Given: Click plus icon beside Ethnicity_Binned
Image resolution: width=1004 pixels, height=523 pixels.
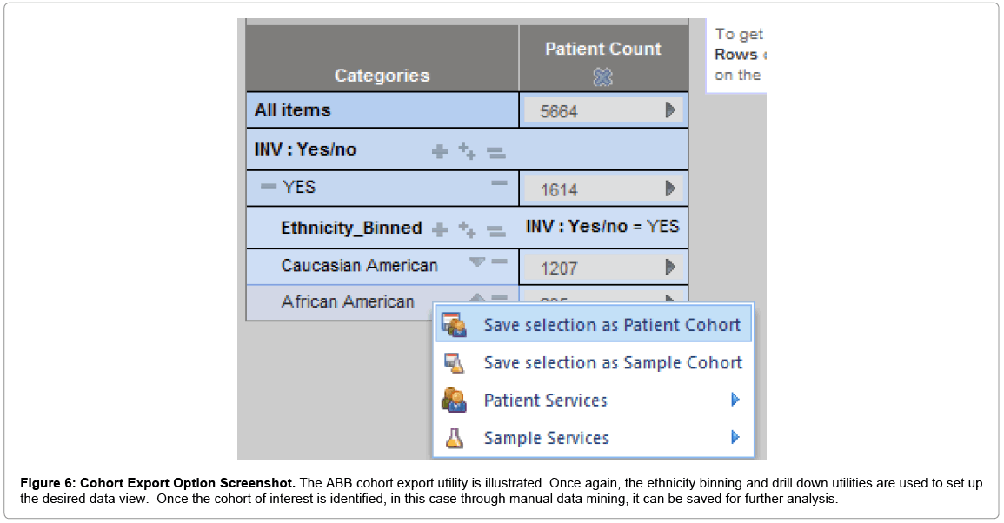Looking at the screenshot, I should tap(439, 229).
